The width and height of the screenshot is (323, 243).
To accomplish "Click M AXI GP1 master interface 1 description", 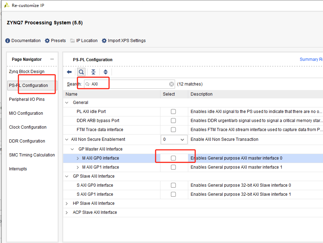I will point(236,167).
